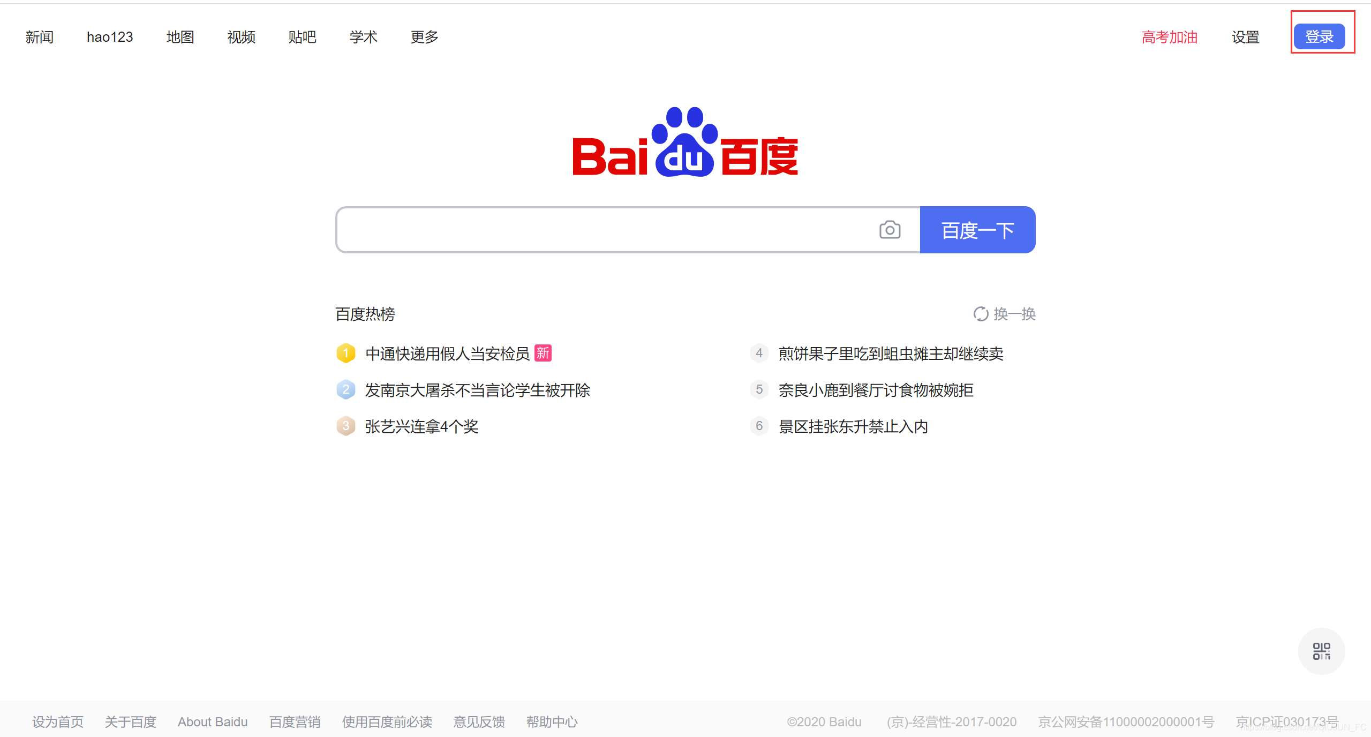Open the 新闻 navigation item

pos(40,37)
